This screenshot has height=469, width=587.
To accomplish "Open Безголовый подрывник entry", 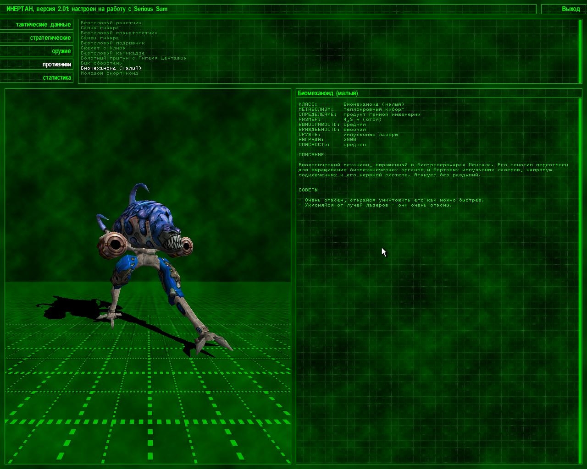I will (113, 43).
